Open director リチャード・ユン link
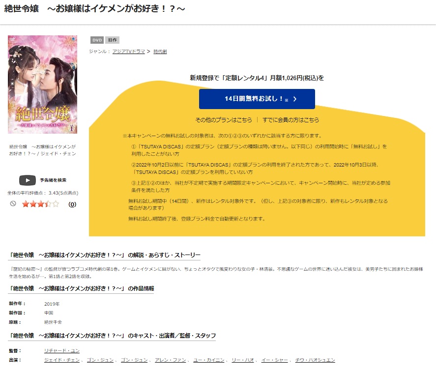The width and height of the screenshot is (436, 370). (62, 350)
